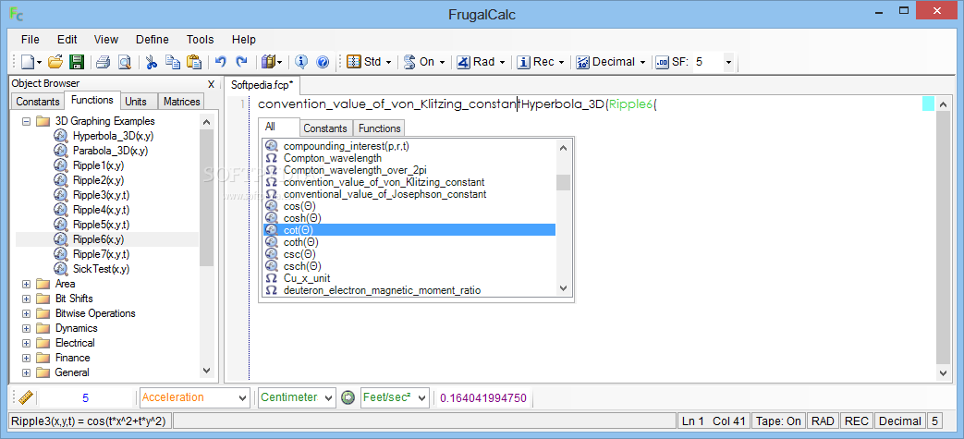Viewport: 964px width, 439px height.
Task: Toggle the tape On icon
Action: pos(409,62)
